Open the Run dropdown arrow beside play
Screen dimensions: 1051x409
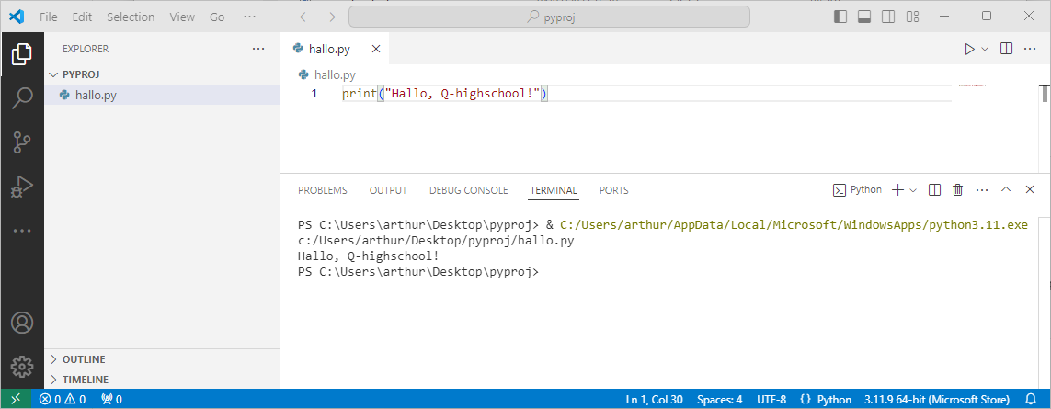985,49
